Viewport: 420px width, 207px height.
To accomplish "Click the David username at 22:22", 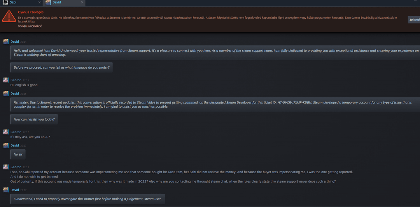I will (14, 190).
